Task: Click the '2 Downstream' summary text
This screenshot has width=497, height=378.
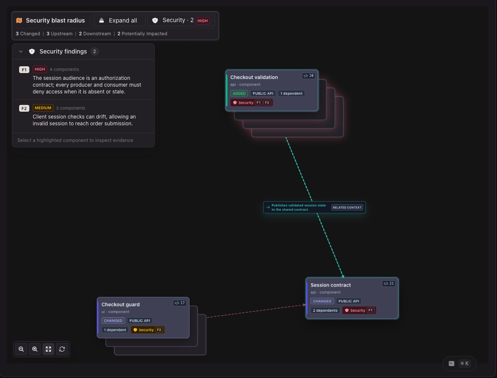Action: [x=95, y=34]
